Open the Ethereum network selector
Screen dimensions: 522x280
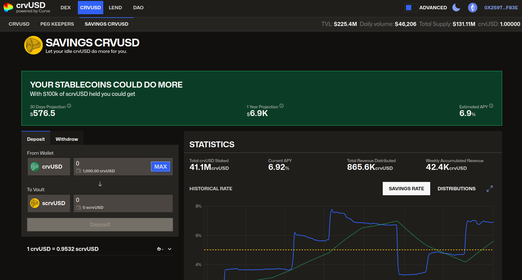point(472,7)
